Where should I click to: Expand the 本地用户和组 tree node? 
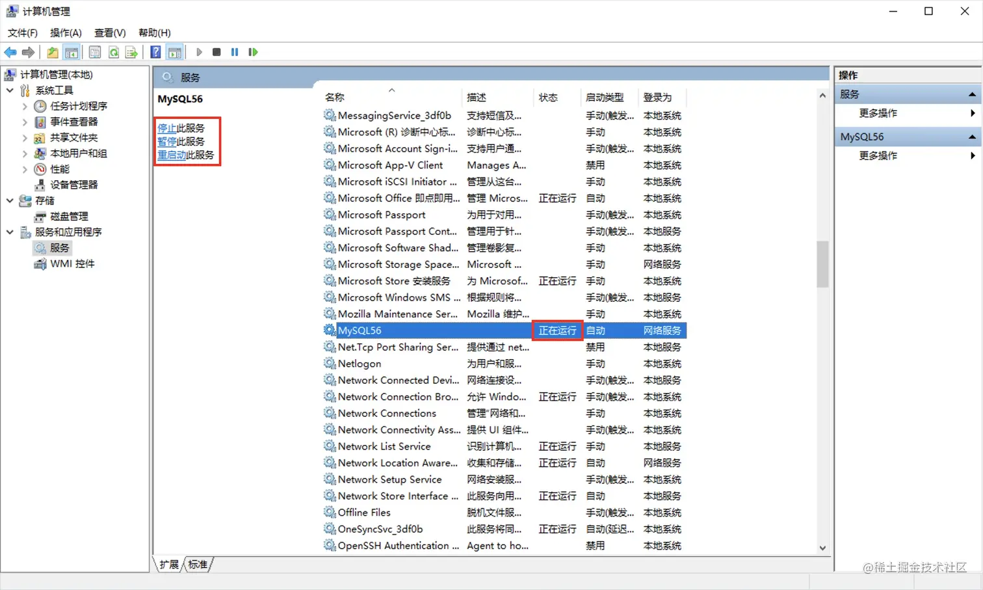click(25, 154)
